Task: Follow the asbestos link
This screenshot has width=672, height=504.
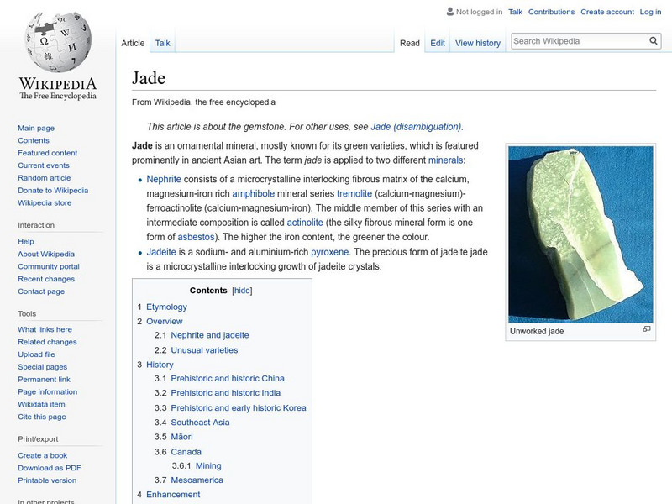Action: click(196, 237)
